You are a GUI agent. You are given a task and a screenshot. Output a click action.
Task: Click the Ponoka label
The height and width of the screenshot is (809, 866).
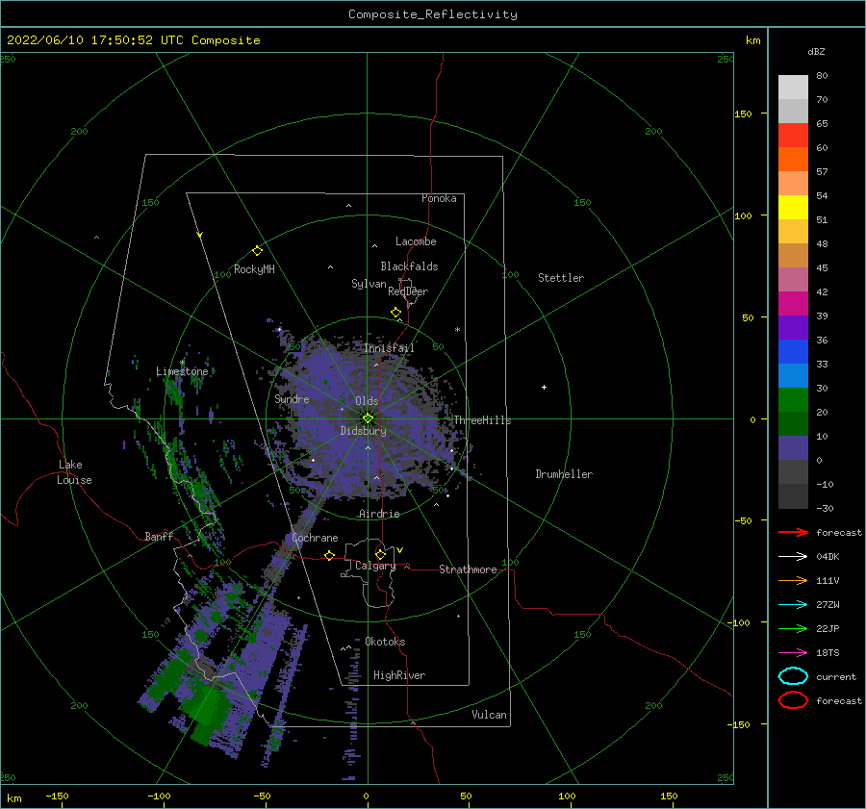[439, 198]
